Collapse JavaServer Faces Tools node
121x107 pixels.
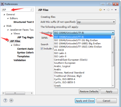[x=8, y=30]
